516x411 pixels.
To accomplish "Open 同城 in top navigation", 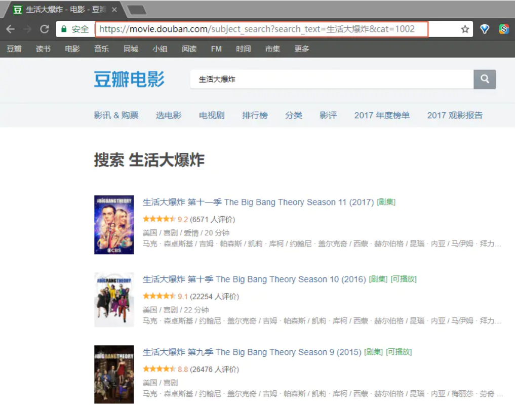I will click(x=131, y=49).
